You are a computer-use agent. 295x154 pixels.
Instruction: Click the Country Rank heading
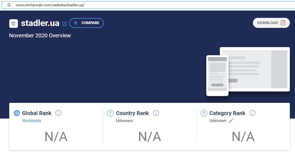pyautogui.click(x=132, y=113)
